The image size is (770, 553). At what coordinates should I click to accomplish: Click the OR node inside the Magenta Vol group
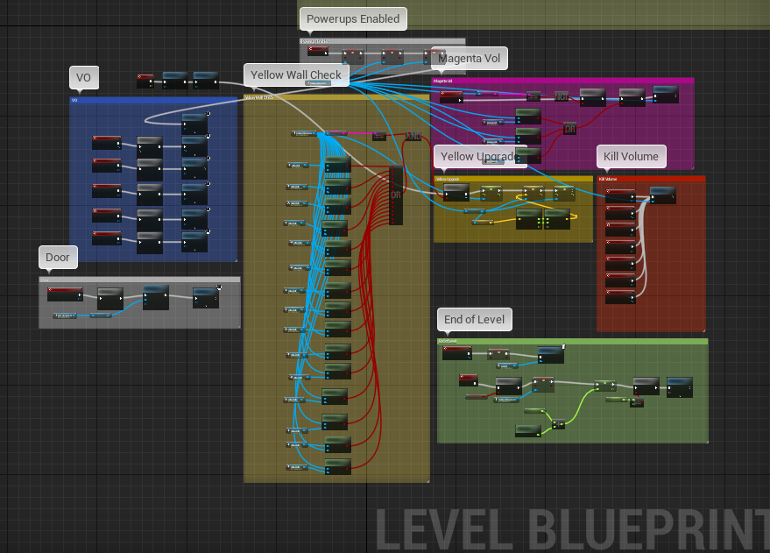pyautogui.click(x=569, y=130)
